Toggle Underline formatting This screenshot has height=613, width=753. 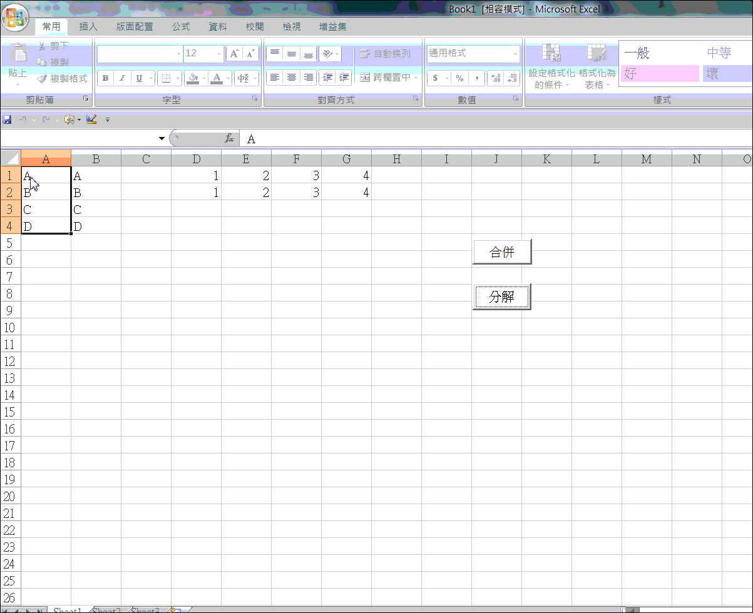138,78
